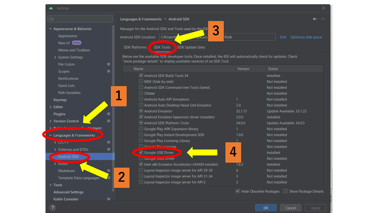Expand the Editor section
Image resolution: width=378 pixels, height=213 pixels.
50,107
